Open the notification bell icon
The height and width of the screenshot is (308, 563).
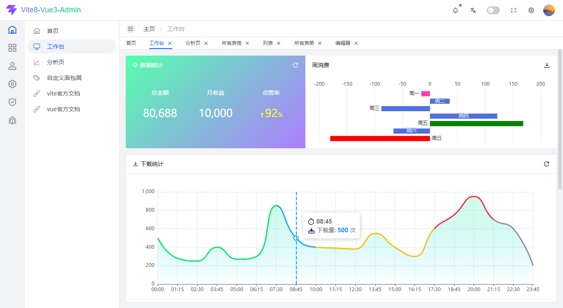click(x=455, y=10)
